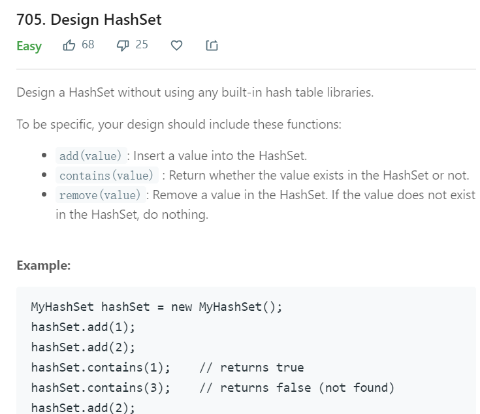The width and height of the screenshot is (480, 414).
Task: Click the Easy difficulty label
Action: [x=29, y=46]
